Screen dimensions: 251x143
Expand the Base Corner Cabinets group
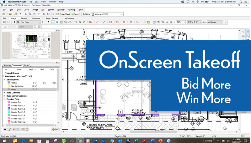pyautogui.click(x=4, y=96)
